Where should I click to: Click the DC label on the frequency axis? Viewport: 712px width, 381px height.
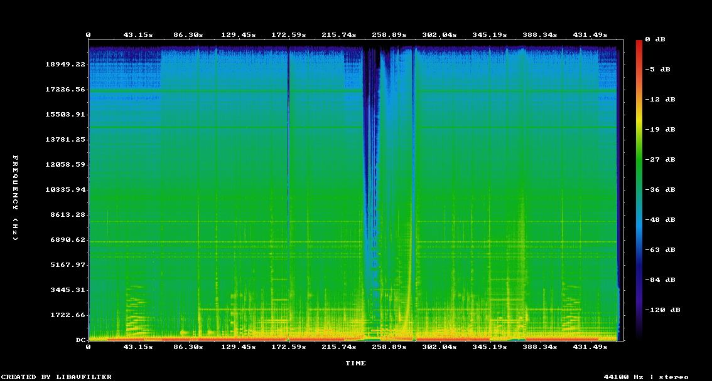(x=80, y=340)
